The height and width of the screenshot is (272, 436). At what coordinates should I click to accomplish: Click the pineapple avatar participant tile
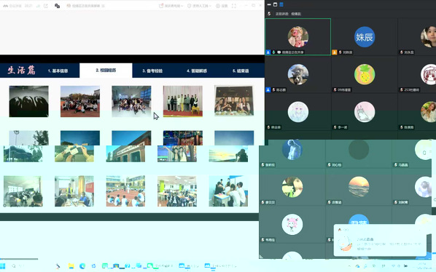coord(365,74)
